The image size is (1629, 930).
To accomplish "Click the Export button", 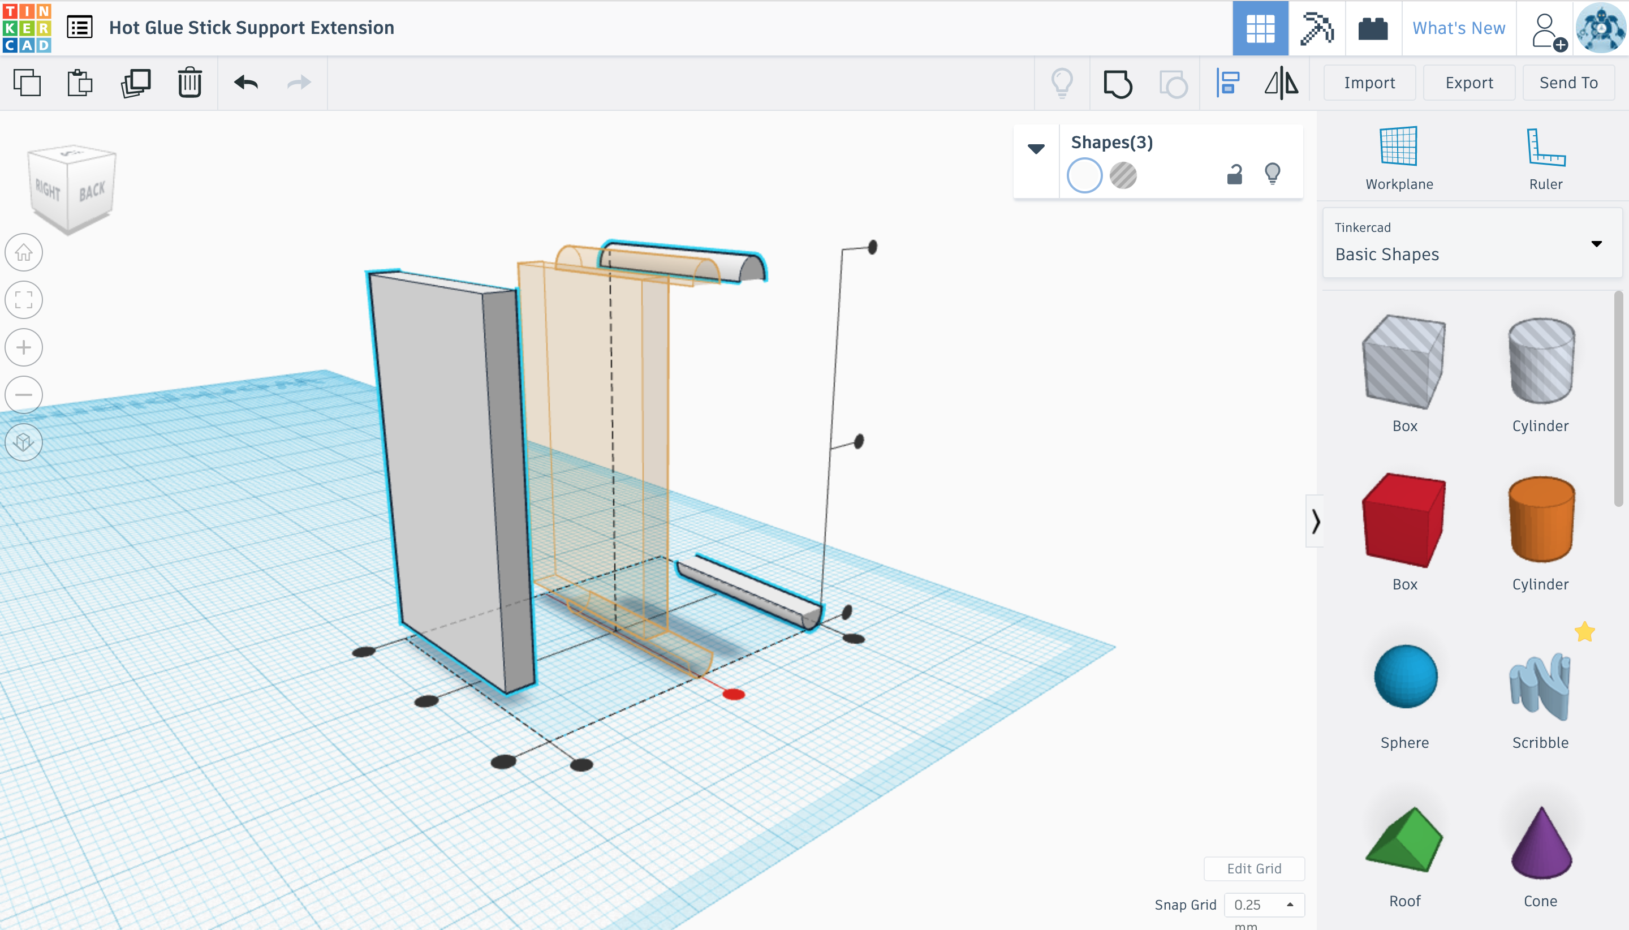I will pyautogui.click(x=1469, y=83).
